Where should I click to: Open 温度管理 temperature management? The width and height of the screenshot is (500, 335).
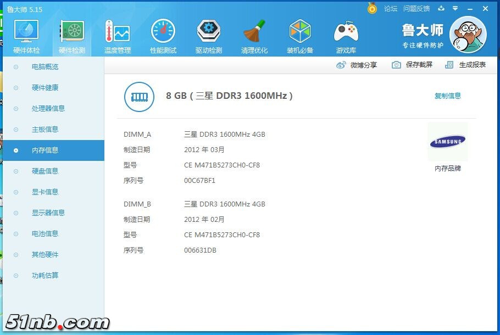click(x=117, y=35)
